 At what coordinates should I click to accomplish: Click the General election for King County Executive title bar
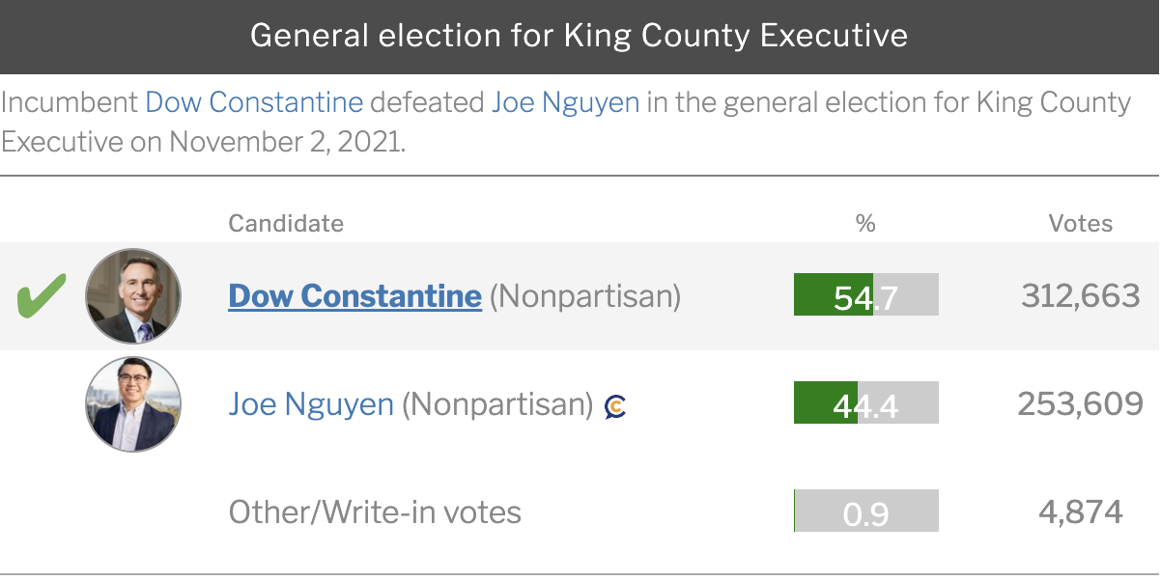click(580, 37)
